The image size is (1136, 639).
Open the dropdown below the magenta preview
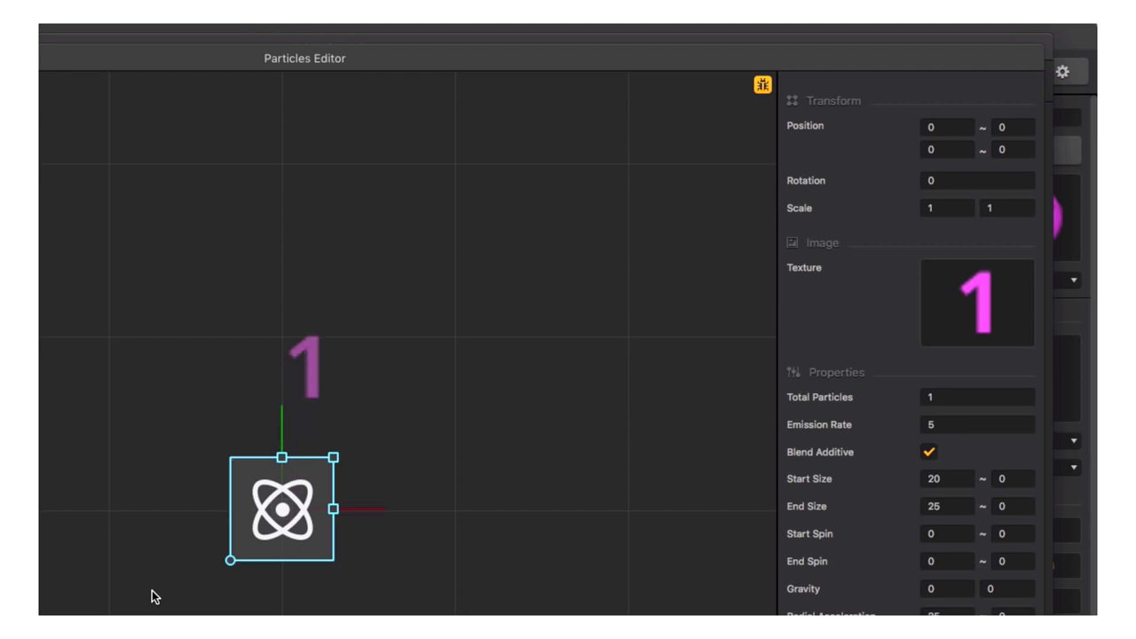point(1074,280)
